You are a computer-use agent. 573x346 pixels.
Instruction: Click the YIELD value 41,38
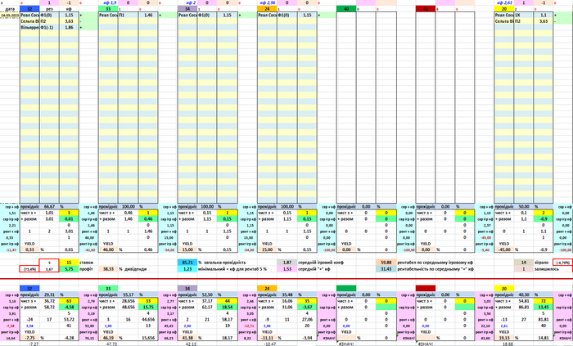[x=187, y=338]
